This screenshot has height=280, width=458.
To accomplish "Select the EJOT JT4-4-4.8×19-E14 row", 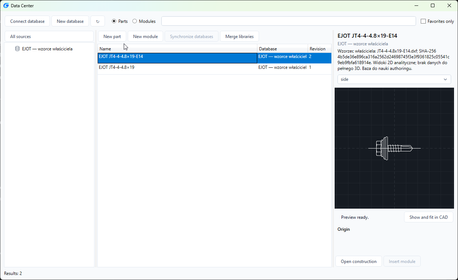I will pyautogui.click(x=215, y=58).
